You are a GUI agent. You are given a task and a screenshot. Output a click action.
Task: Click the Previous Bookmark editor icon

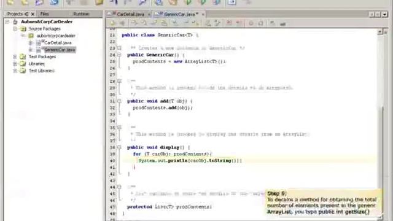pyautogui.click(x=176, y=23)
